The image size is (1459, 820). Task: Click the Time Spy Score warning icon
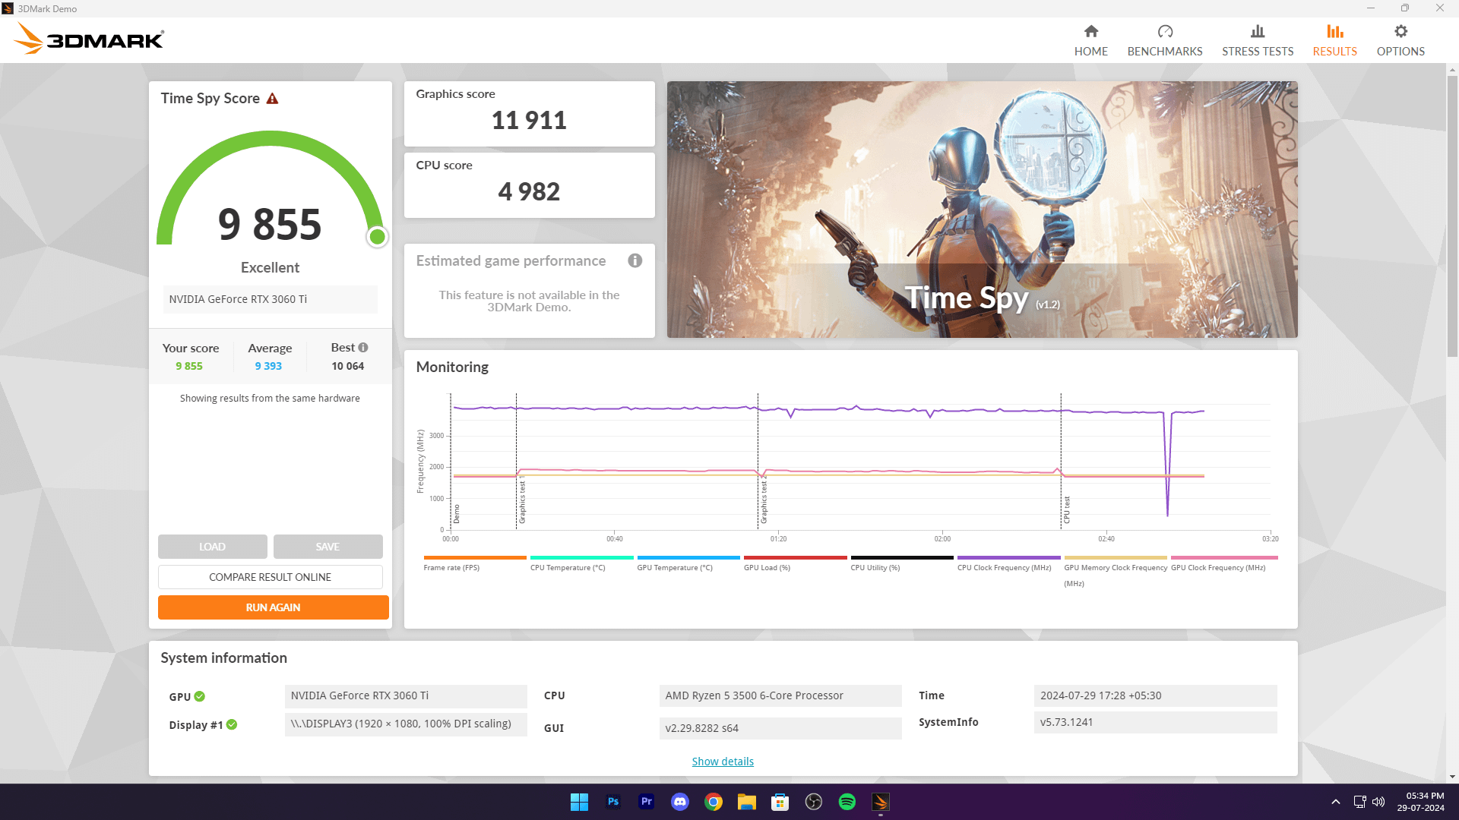272,99
